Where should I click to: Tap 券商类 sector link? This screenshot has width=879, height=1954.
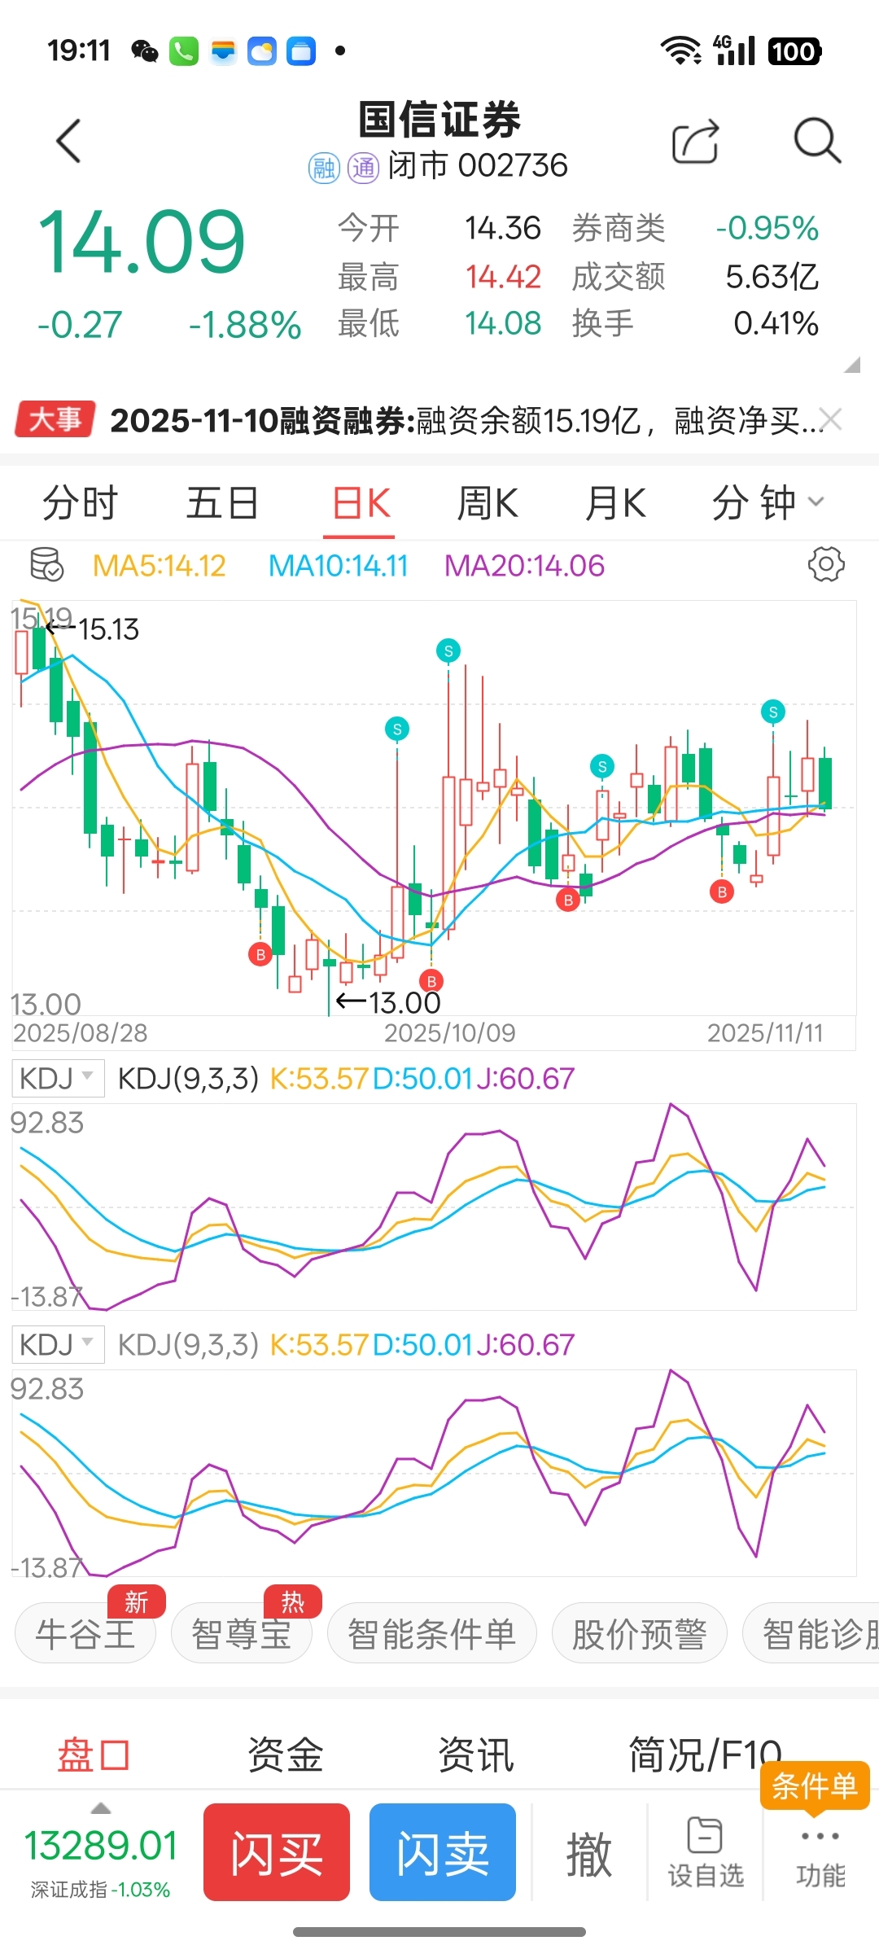coord(619,228)
